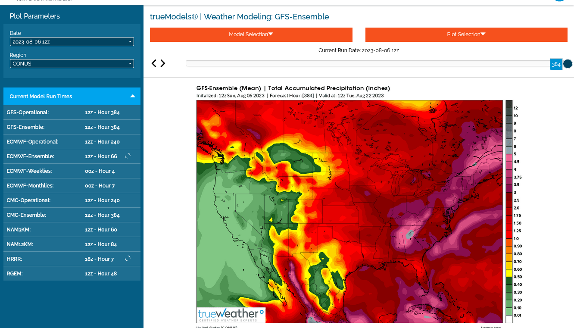Click the ECMWF-Ensemble loading spinner
Image resolution: width=574 pixels, height=328 pixels.
(x=128, y=156)
